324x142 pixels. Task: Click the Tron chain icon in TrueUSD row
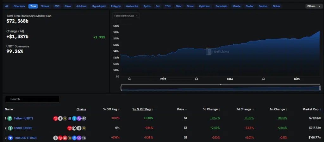(x=60, y=138)
